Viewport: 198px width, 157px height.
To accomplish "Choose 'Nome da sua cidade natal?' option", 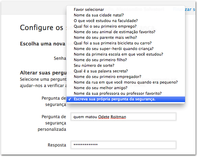I will tap(126, 15).
